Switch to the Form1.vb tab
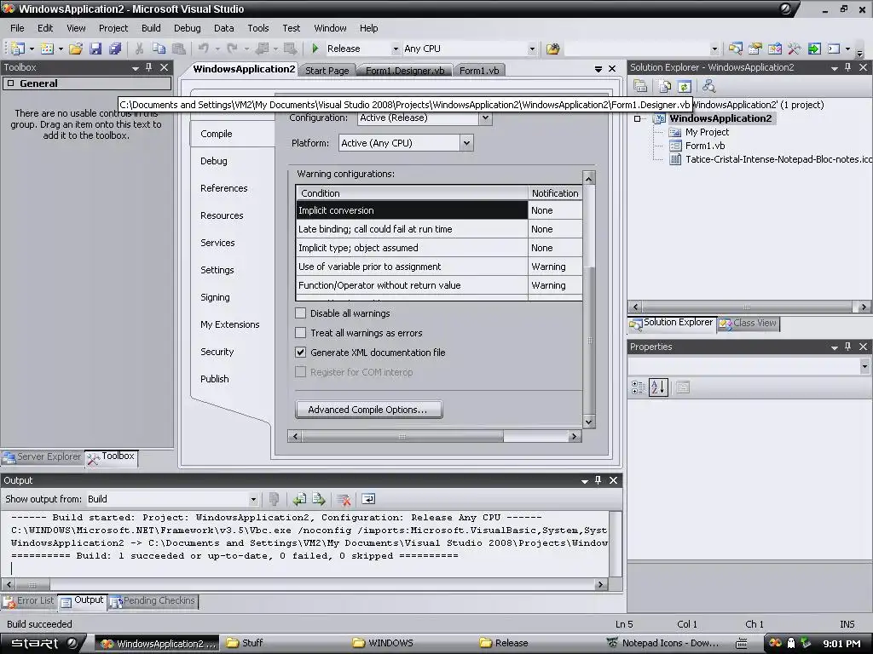 [x=479, y=71]
